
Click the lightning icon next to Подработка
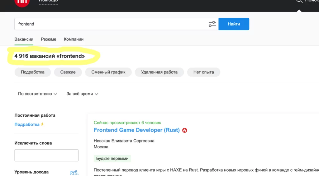click(42, 124)
